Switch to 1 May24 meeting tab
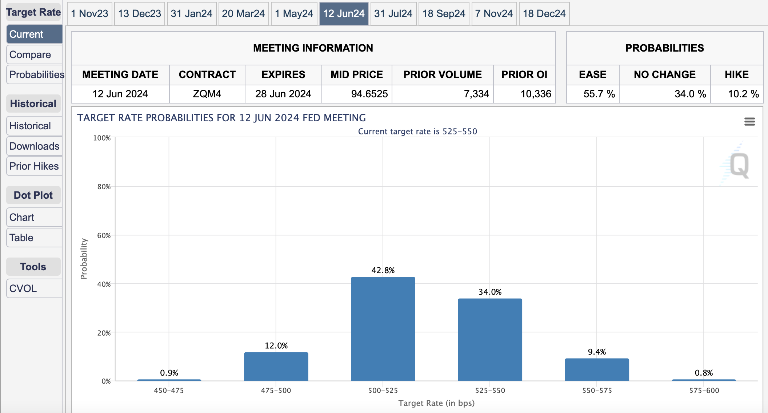Viewport: 768px width, 413px height. [x=294, y=14]
